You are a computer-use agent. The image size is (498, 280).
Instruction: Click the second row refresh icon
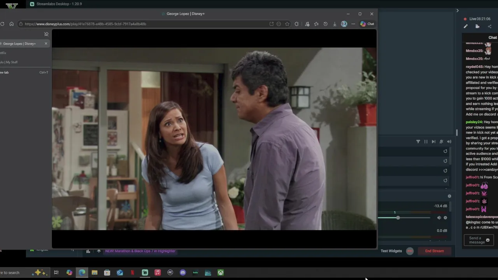coord(445,161)
